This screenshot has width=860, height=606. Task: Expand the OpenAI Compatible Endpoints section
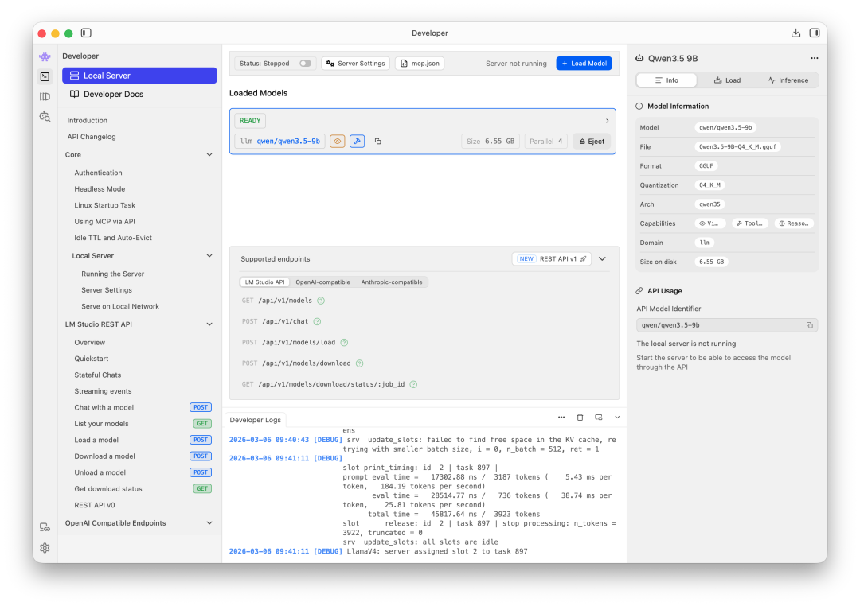[209, 523]
